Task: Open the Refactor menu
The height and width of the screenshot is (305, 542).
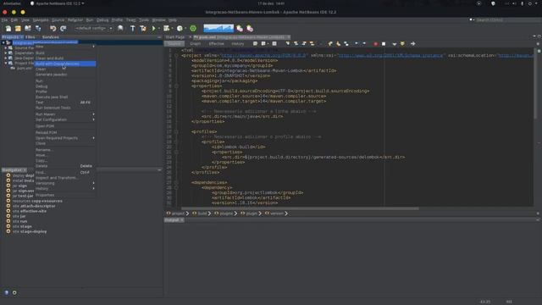Action: 75,20
